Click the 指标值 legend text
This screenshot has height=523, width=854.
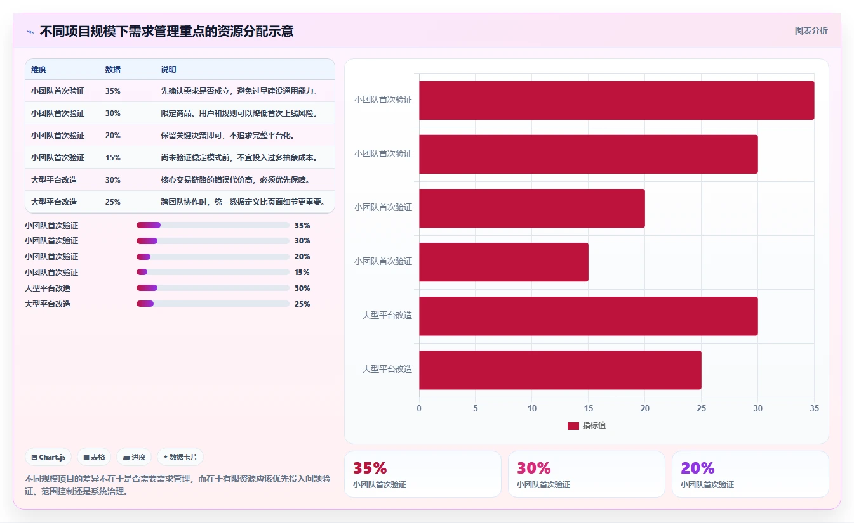coord(594,425)
